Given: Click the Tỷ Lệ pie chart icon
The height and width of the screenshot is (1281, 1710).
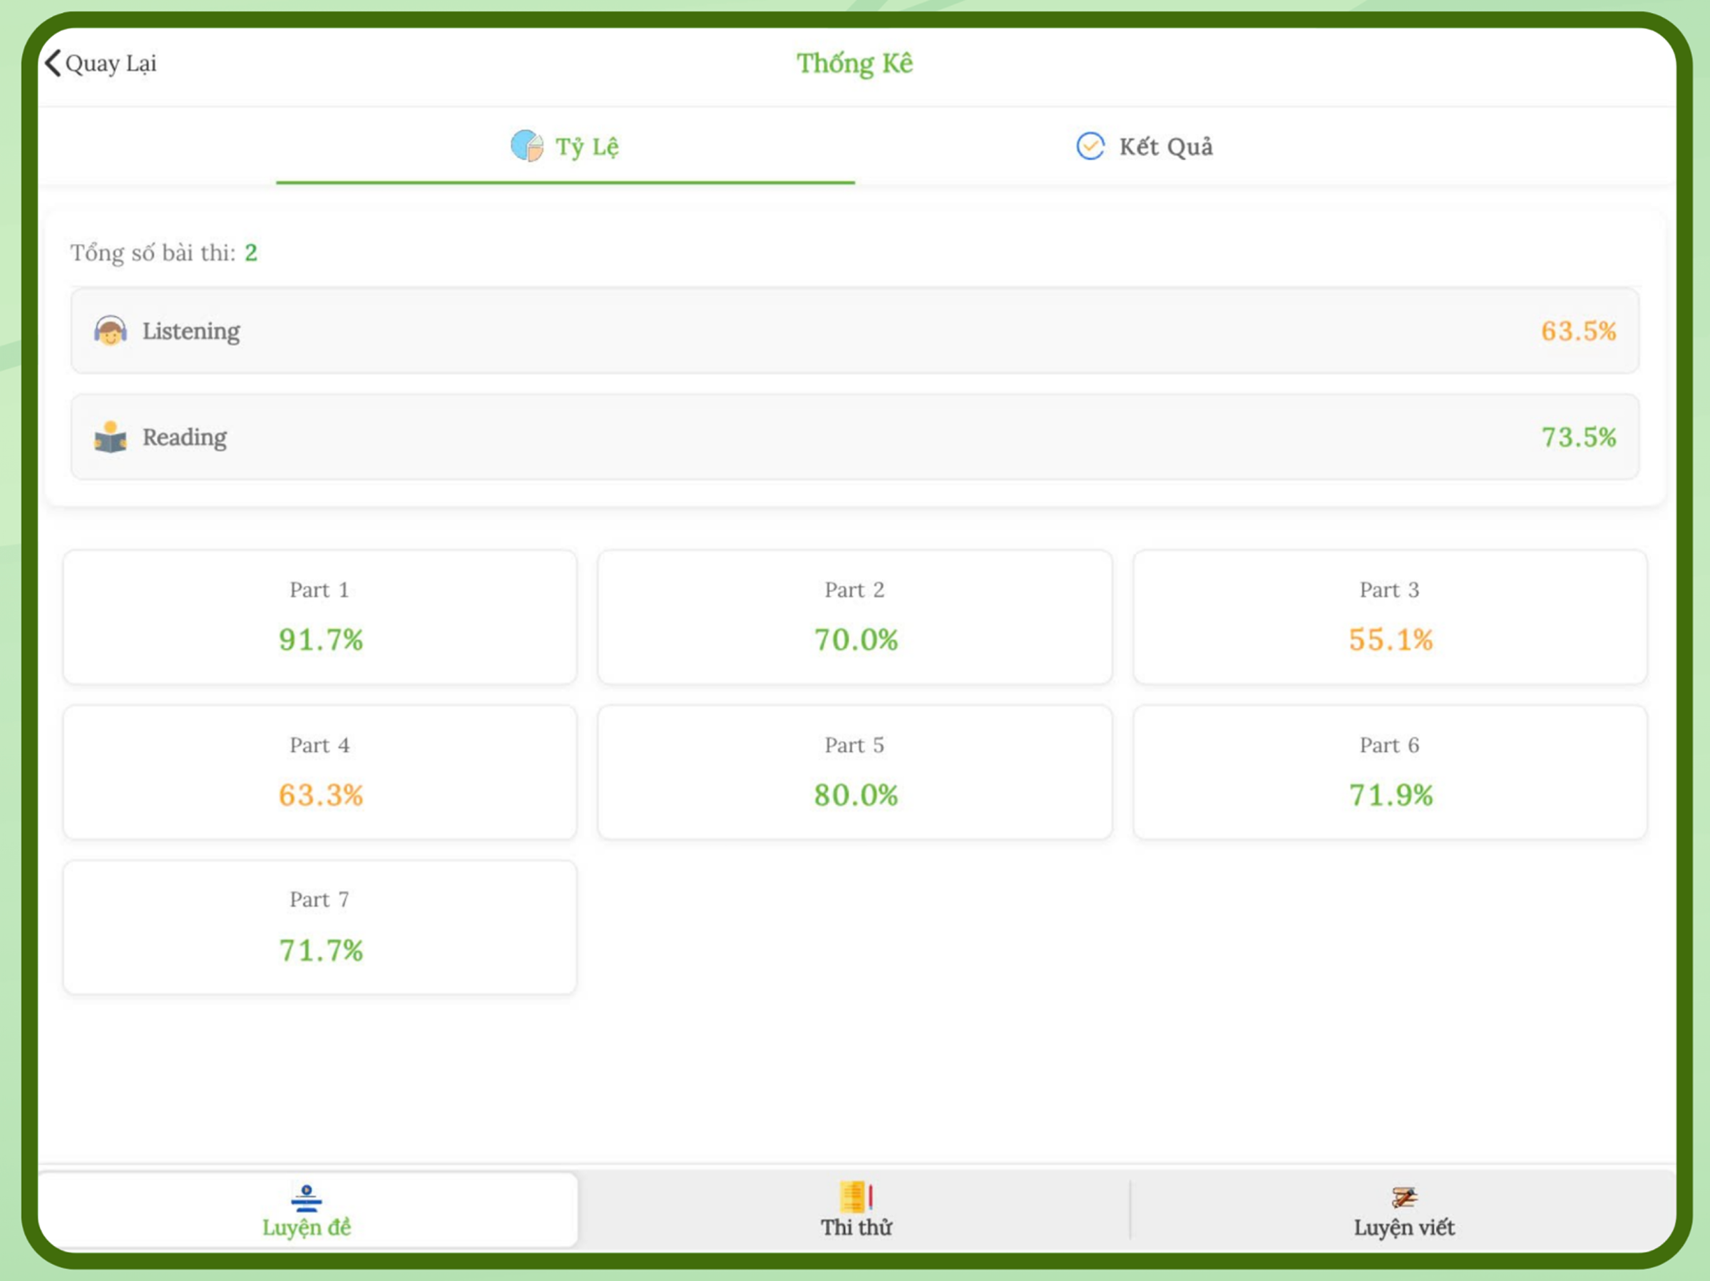Looking at the screenshot, I should (527, 145).
